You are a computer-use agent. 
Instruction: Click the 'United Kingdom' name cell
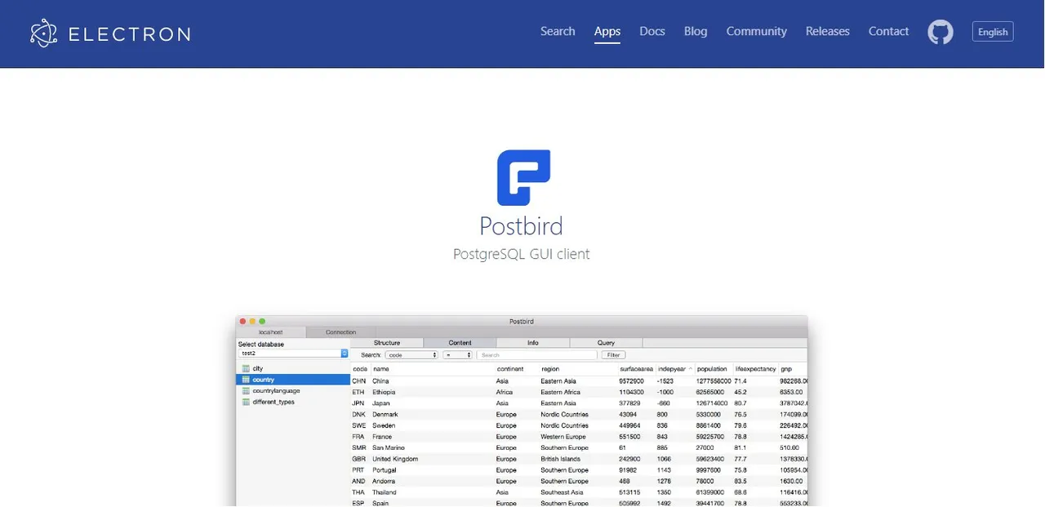395,459
